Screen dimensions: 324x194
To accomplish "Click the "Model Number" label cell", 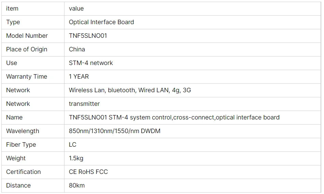I will point(27,36).
